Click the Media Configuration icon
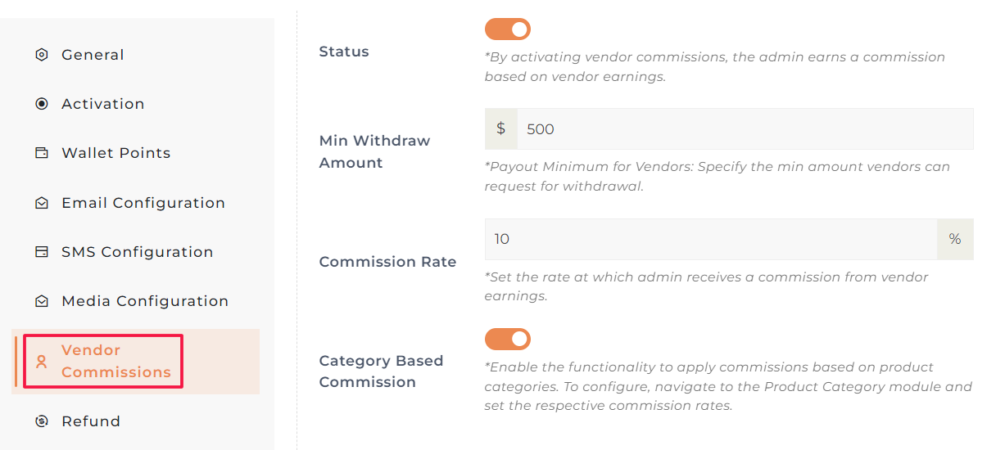The image size is (1005, 450). click(42, 301)
